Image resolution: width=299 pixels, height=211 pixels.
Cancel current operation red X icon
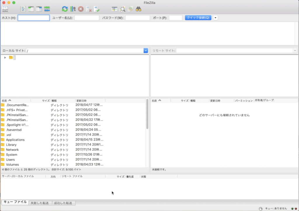(x=81, y=9)
